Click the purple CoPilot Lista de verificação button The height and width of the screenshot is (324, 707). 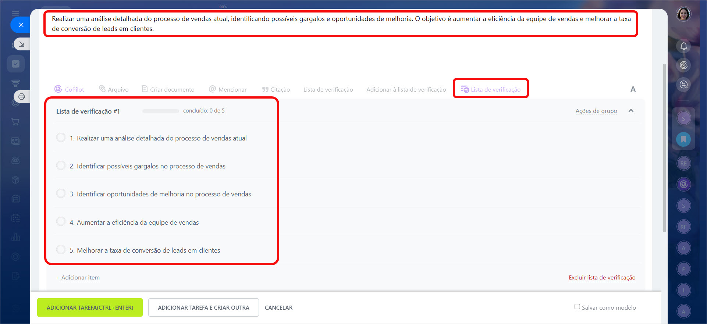coord(491,89)
